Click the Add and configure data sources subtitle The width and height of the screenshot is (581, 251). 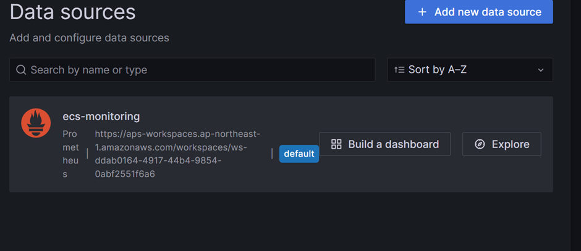[89, 38]
